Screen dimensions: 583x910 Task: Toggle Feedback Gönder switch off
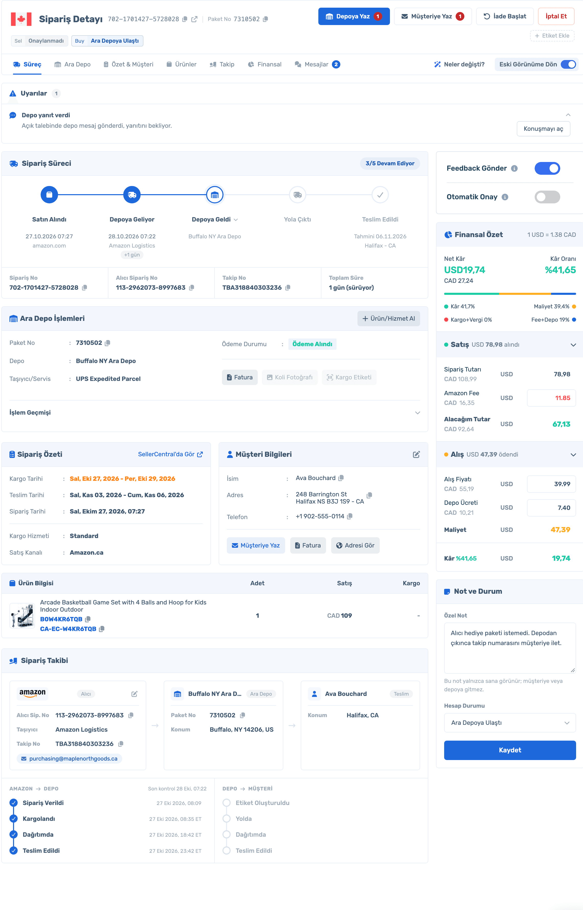pos(547,168)
